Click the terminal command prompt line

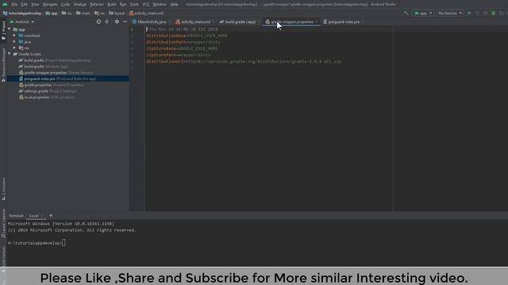click(37, 243)
